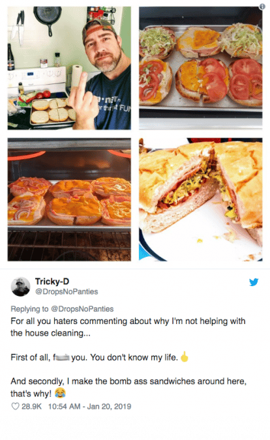The height and width of the screenshot is (440, 270).
Task: Click the Tricky-D display name
Action: (52, 281)
